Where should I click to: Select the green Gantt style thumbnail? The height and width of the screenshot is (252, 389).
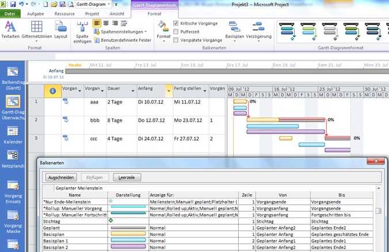(308, 32)
